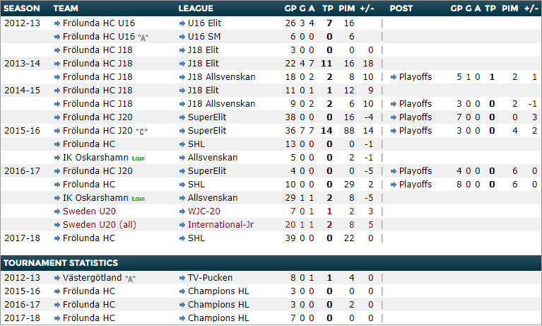The image size is (542, 326).
Task: Click the POST column header
Action: (x=401, y=8)
